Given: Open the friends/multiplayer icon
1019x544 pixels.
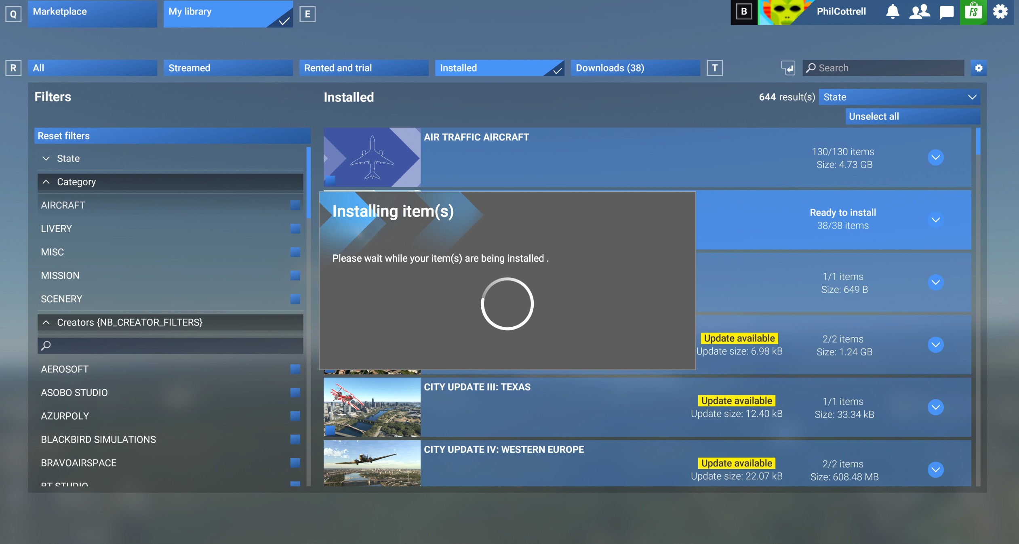Looking at the screenshot, I should [x=919, y=12].
